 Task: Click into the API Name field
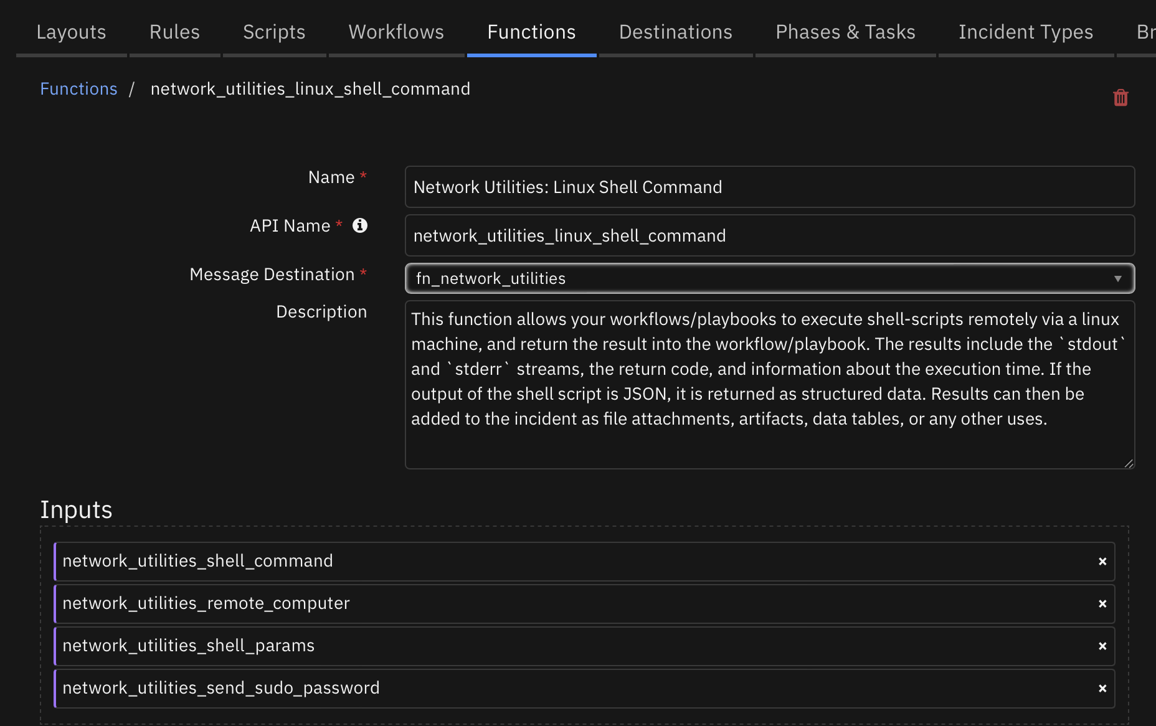coord(770,235)
